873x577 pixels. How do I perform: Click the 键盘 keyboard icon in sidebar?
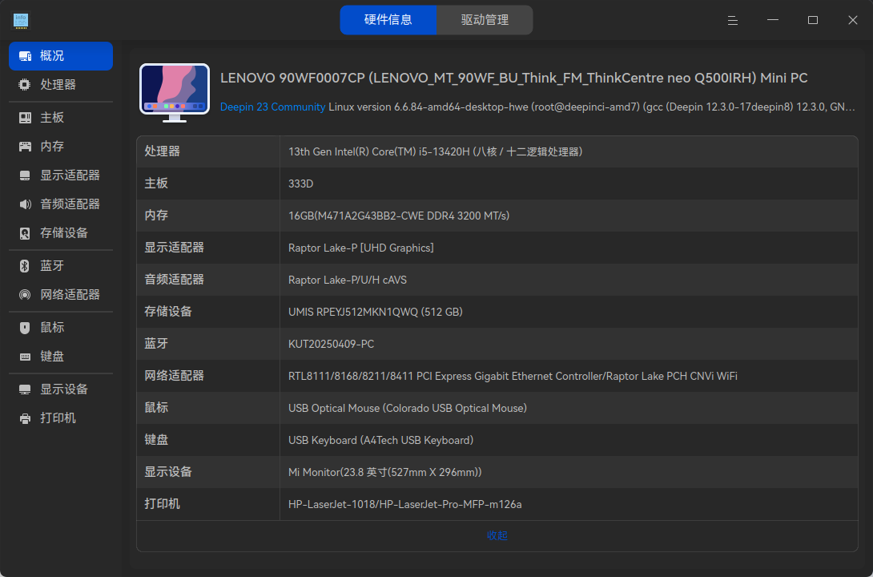point(25,357)
